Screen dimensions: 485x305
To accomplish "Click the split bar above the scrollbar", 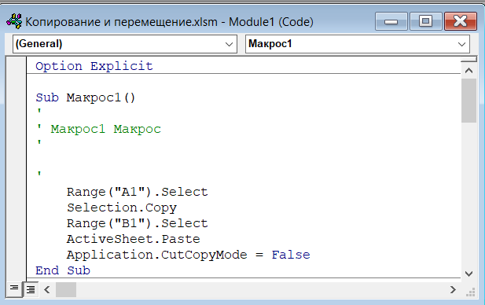I will [468, 60].
